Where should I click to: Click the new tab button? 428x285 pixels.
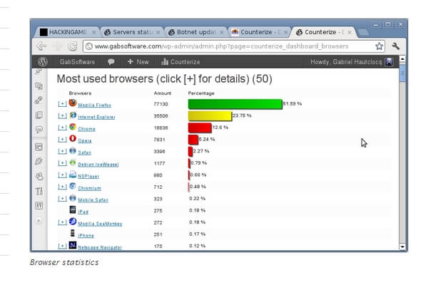click(x=363, y=33)
